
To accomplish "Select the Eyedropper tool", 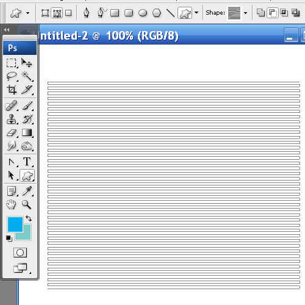I will 27,191.
